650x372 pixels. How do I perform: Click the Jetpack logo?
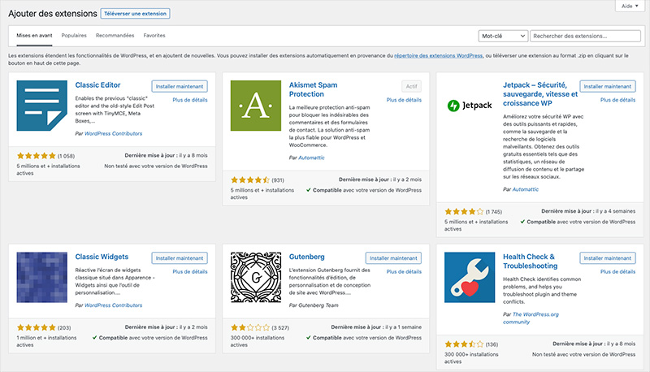point(470,106)
